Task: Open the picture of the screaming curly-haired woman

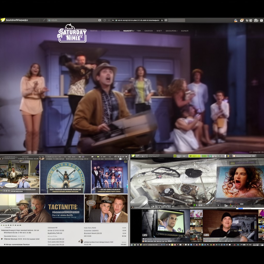Action: click(240, 182)
